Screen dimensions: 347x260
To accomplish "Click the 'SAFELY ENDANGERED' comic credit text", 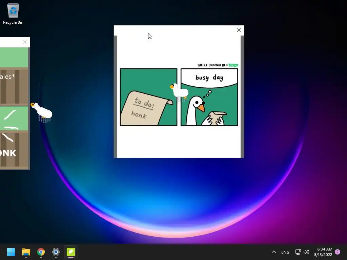I will 212,65.
